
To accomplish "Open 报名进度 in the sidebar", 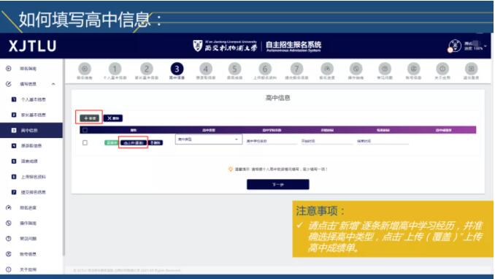I will coord(28,207).
